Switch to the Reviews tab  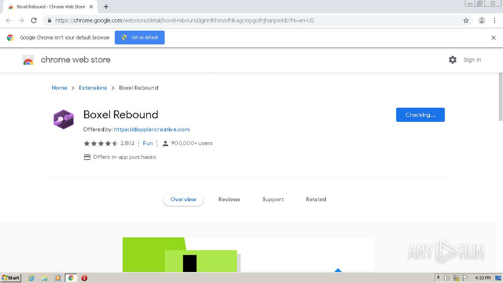[x=229, y=199]
